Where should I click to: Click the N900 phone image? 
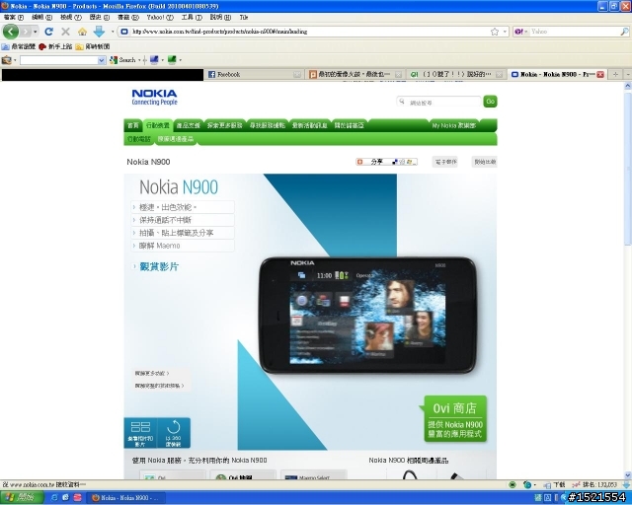[x=367, y=315]
